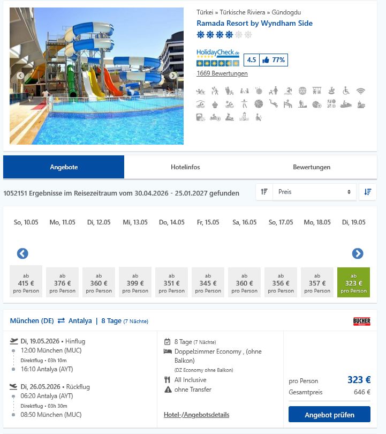Sort results descending with right sort icon
Screen dimensions: 386x434
pyautogui.click(x=367, y=191)
